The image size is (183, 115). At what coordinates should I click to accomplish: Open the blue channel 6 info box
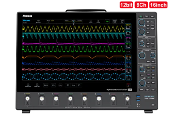128,64
